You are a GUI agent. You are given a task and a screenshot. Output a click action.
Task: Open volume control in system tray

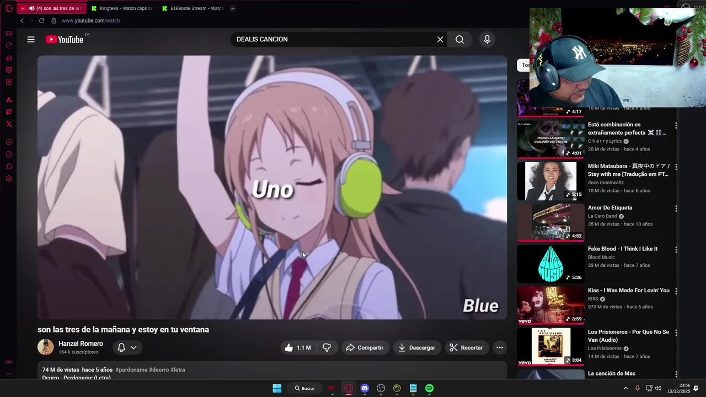658,388
